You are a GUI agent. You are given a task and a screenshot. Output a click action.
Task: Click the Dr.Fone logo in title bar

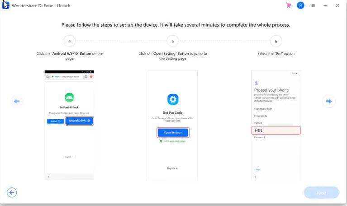(x=5, y=5)
